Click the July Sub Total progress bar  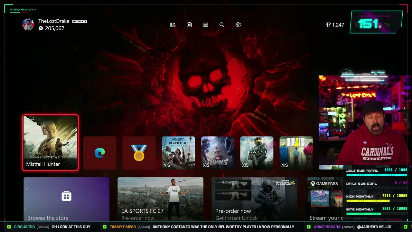376,175
